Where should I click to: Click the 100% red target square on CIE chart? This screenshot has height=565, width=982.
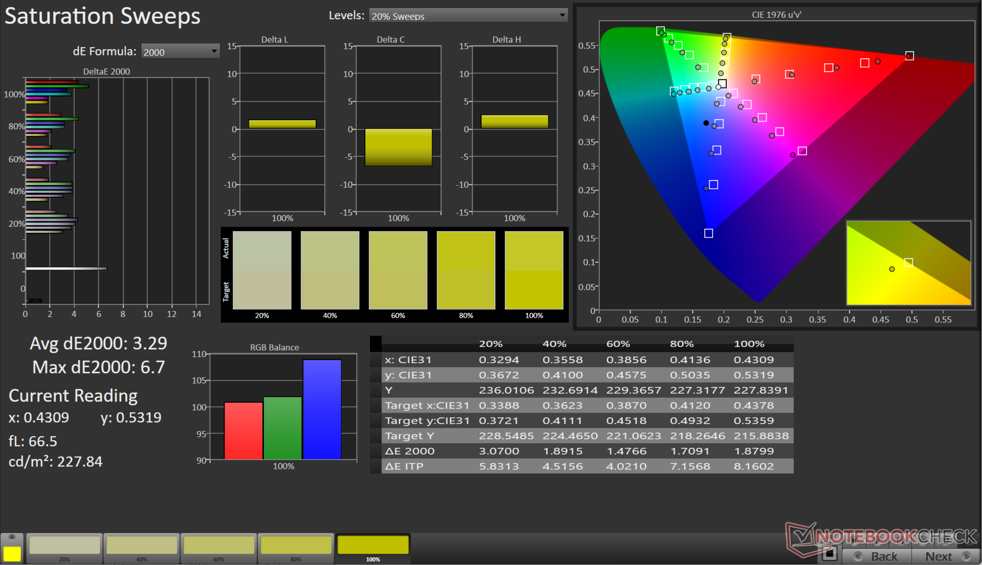coord(909,56)
